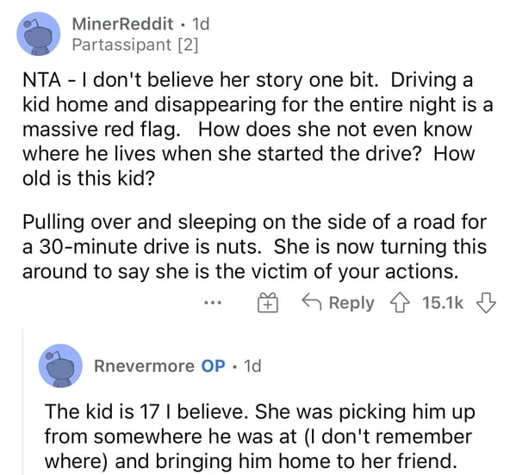This screenshot has width=516, height=475.
Task: Open Rnevermore's avatar profile picture
Action: [60, 366]
